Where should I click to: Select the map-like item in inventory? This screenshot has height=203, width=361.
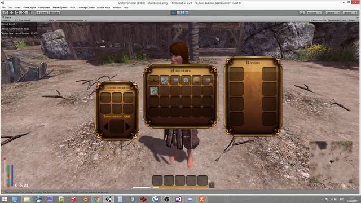tap(164, 80)
